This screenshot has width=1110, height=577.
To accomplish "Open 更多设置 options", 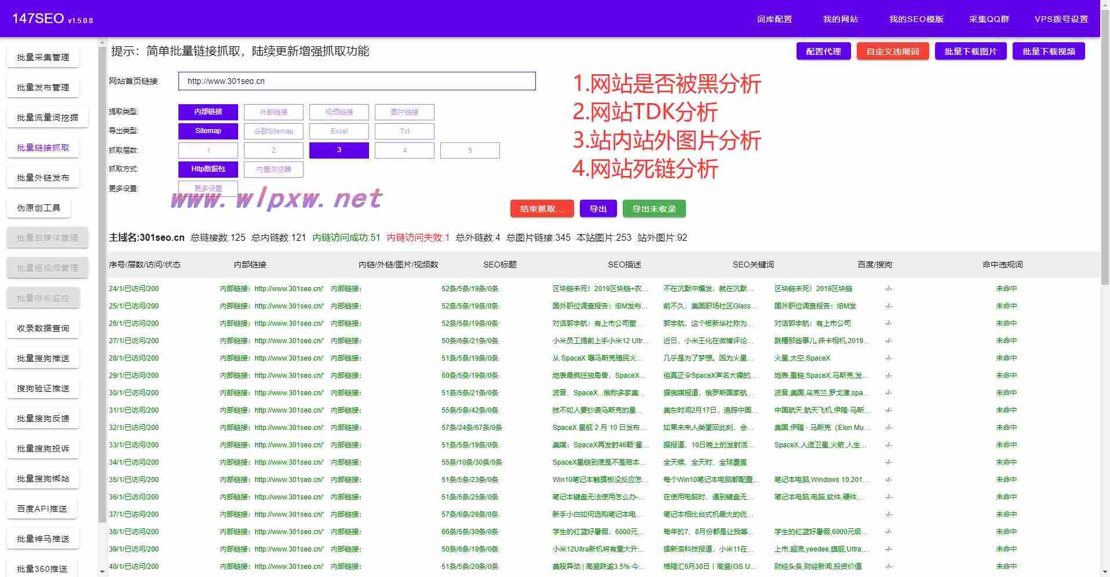I will click(x=208, y=188).
